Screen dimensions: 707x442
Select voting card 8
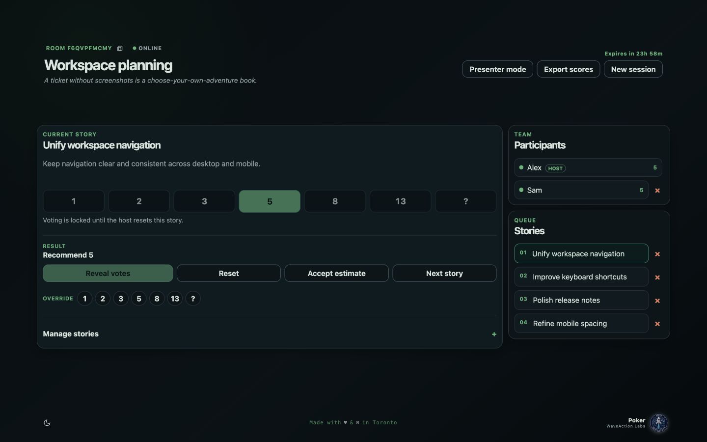[335, 201]
